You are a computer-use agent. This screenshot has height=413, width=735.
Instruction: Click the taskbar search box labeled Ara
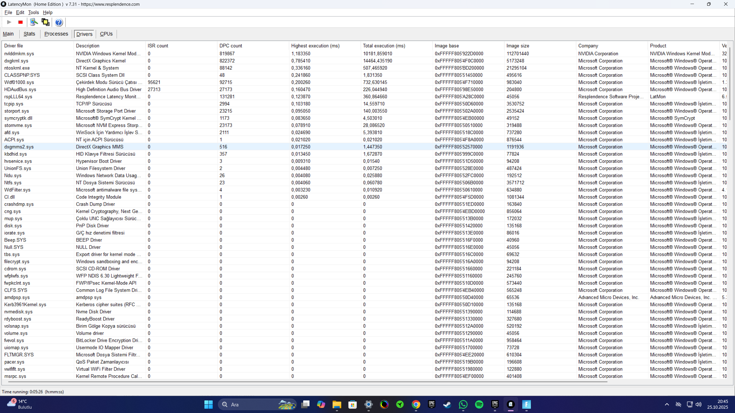click(257, 404)
